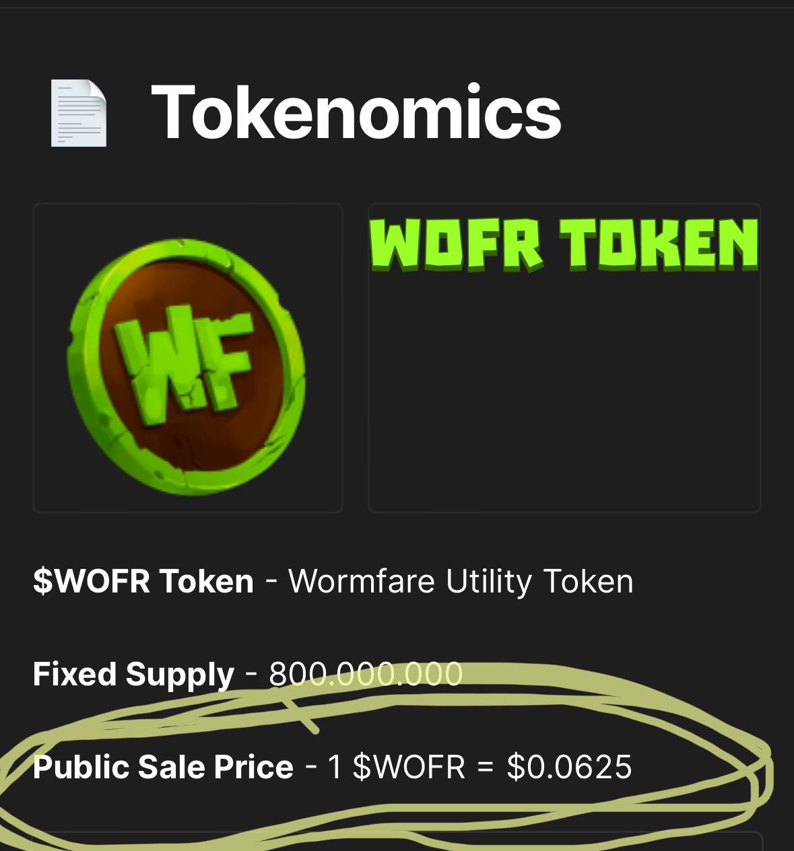Image resolution: width=794 pixels, height=851 pixels.
Task: Click the Tokenomics page heading
Action: 356,112
